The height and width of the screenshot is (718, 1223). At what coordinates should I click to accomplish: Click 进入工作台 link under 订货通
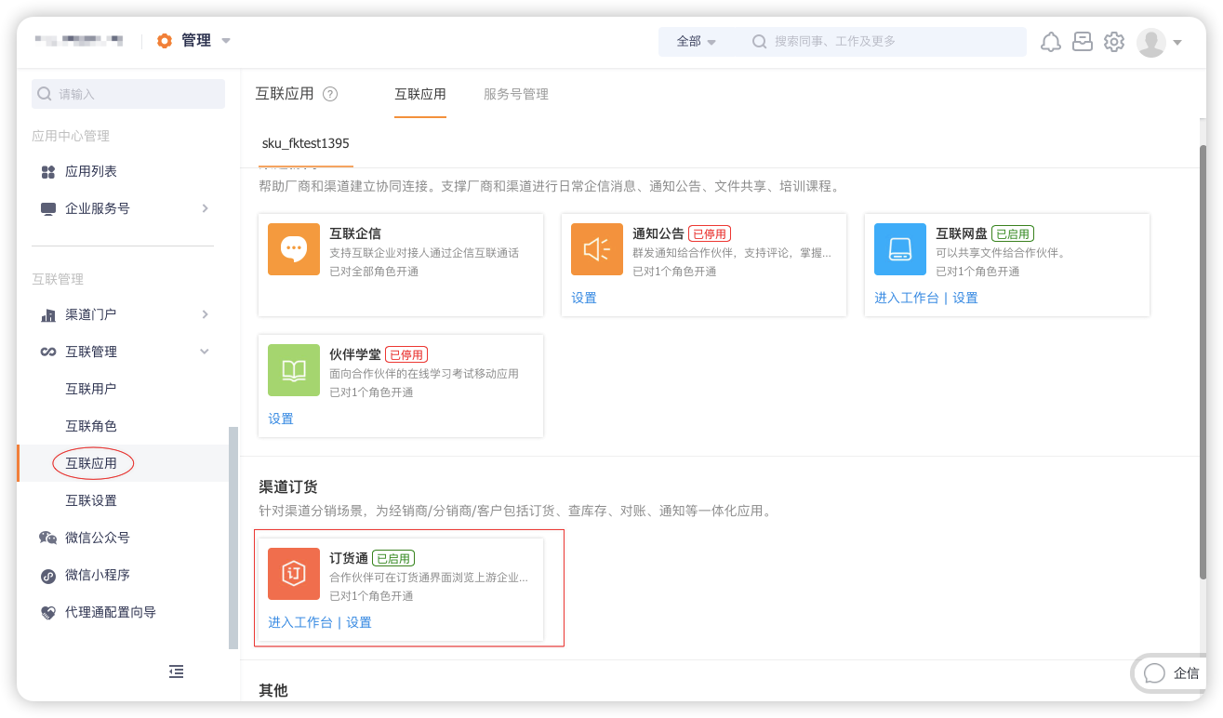click(300, 622)
